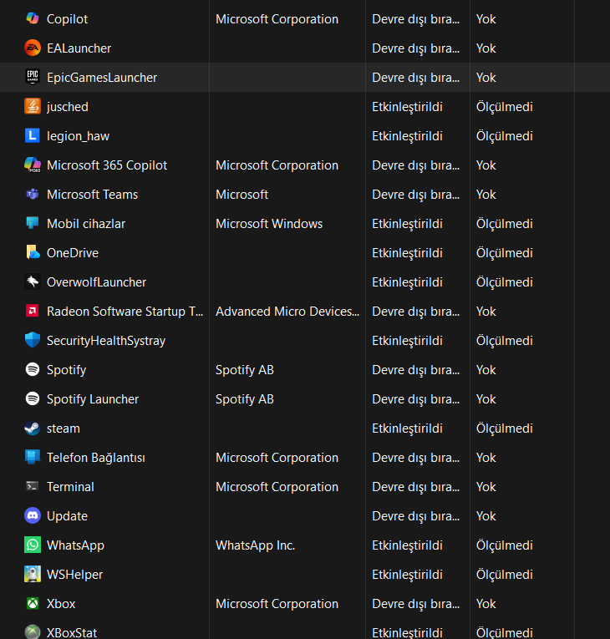This screenshot has height=639, width=610.
Task: Select Devre dışı status in Update row
Action: pyautogui.click(x=416, y=516)
